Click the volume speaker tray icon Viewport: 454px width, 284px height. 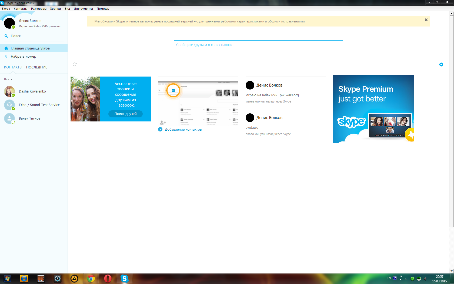425,279
